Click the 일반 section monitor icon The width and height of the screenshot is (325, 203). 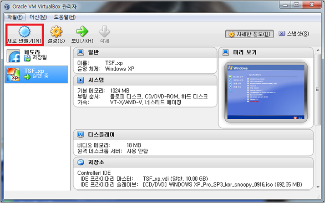coord(81,52)
